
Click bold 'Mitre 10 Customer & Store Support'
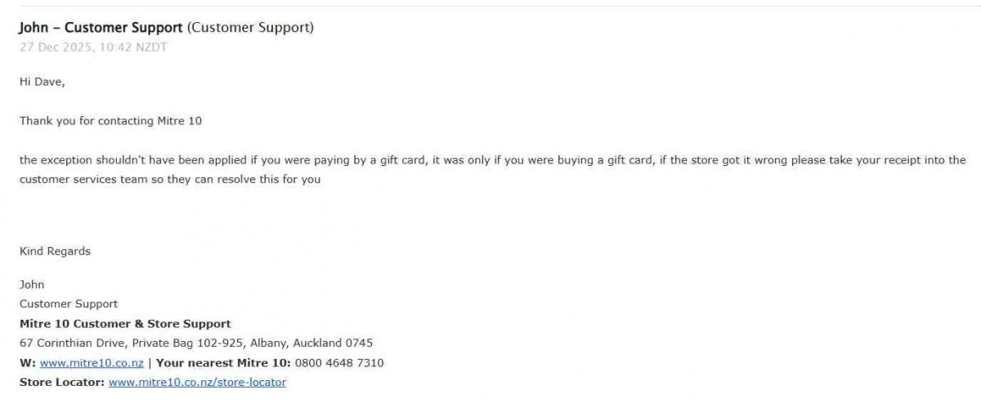pos(125,324)
